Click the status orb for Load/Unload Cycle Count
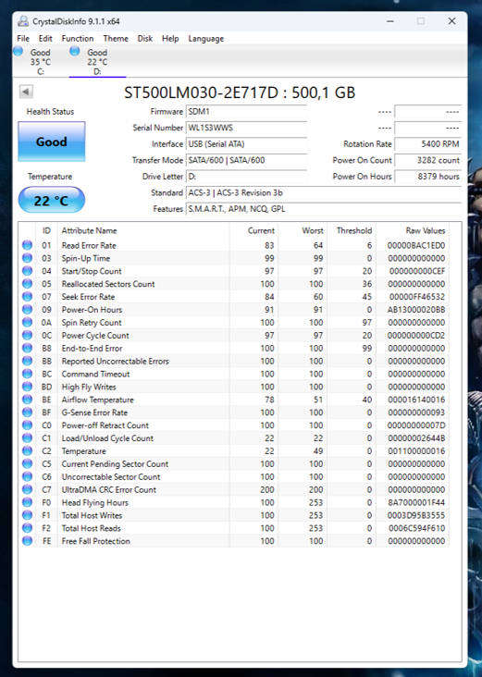This screenshot has height=677, width=482. coord(27,437)
